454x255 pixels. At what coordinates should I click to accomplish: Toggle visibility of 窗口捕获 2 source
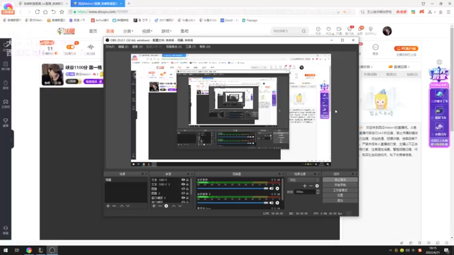183,198
